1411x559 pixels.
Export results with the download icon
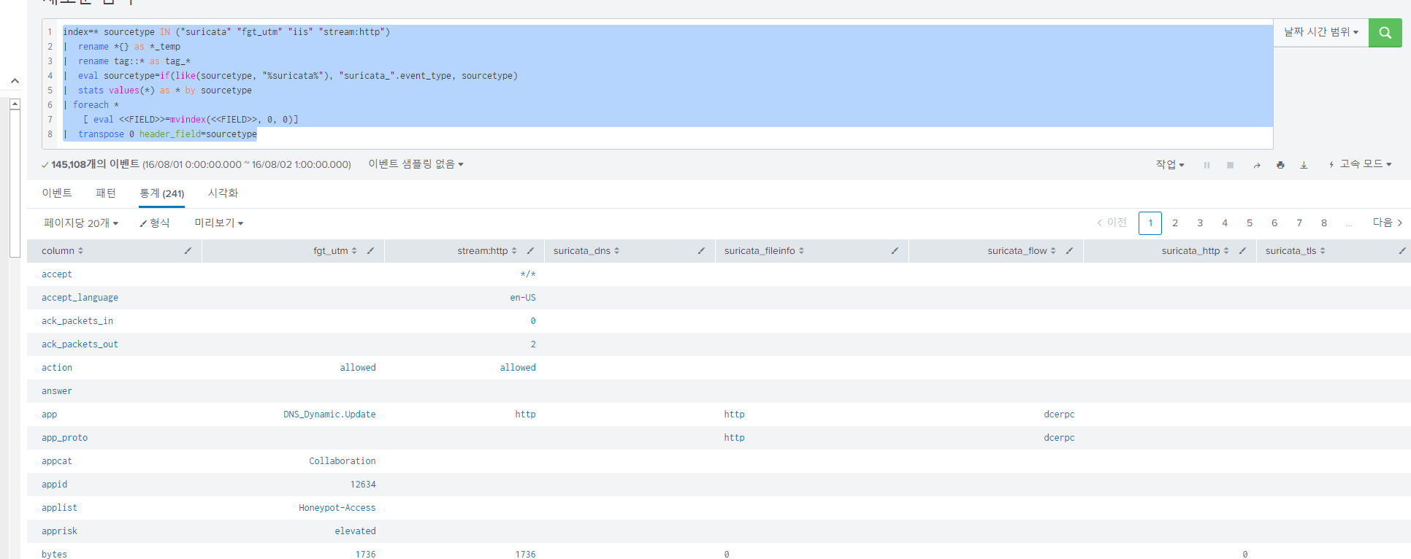pyautogui.click(x=1304, y=165)
